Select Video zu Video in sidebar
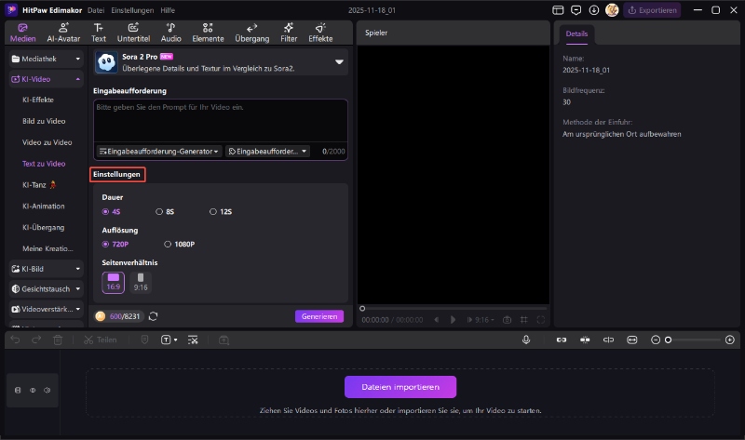745x440 pixels. 47,142
